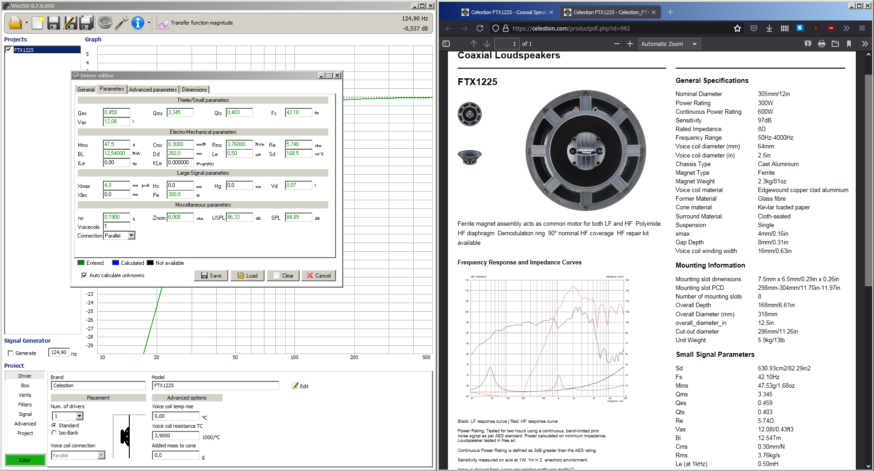Image resolution: width=874 pixels, height=471 pixels.
Task: Open driver database speaker icon
Action: [x=105, y=23]
